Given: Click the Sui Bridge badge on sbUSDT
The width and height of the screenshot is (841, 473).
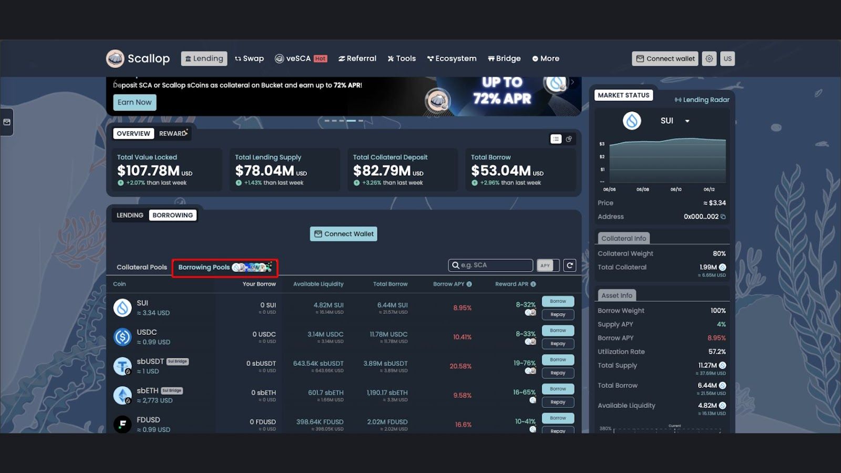Looking at the screenshot, I should coord(177,362).
